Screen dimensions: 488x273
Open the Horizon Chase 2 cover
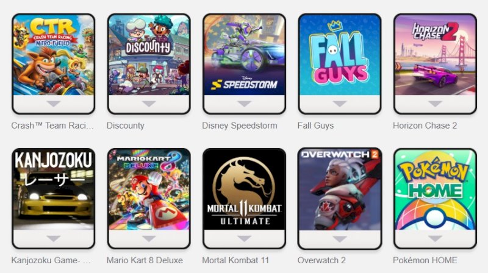(435, 55)
